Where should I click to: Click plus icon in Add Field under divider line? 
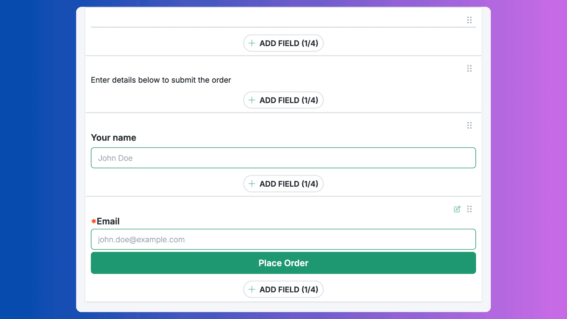tap(252, 43)
